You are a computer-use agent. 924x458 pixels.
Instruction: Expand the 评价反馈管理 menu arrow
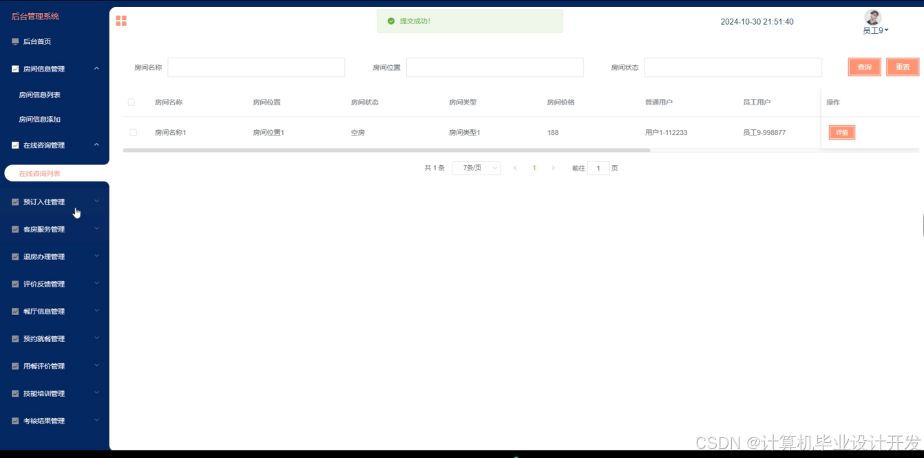pyautogui.click(x=96, y=283)
